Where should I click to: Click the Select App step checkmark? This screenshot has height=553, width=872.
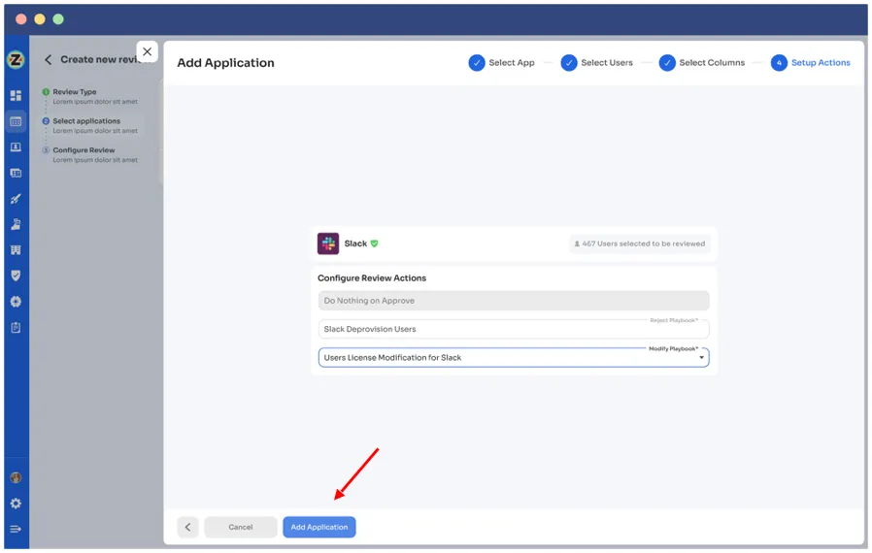click(x=477, y=63)
